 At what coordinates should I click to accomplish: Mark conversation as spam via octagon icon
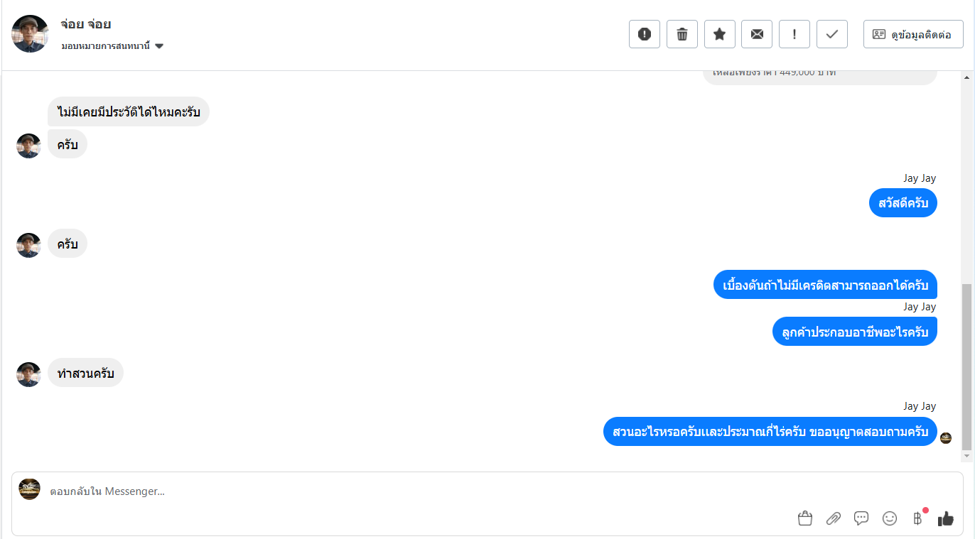point(645,34)
